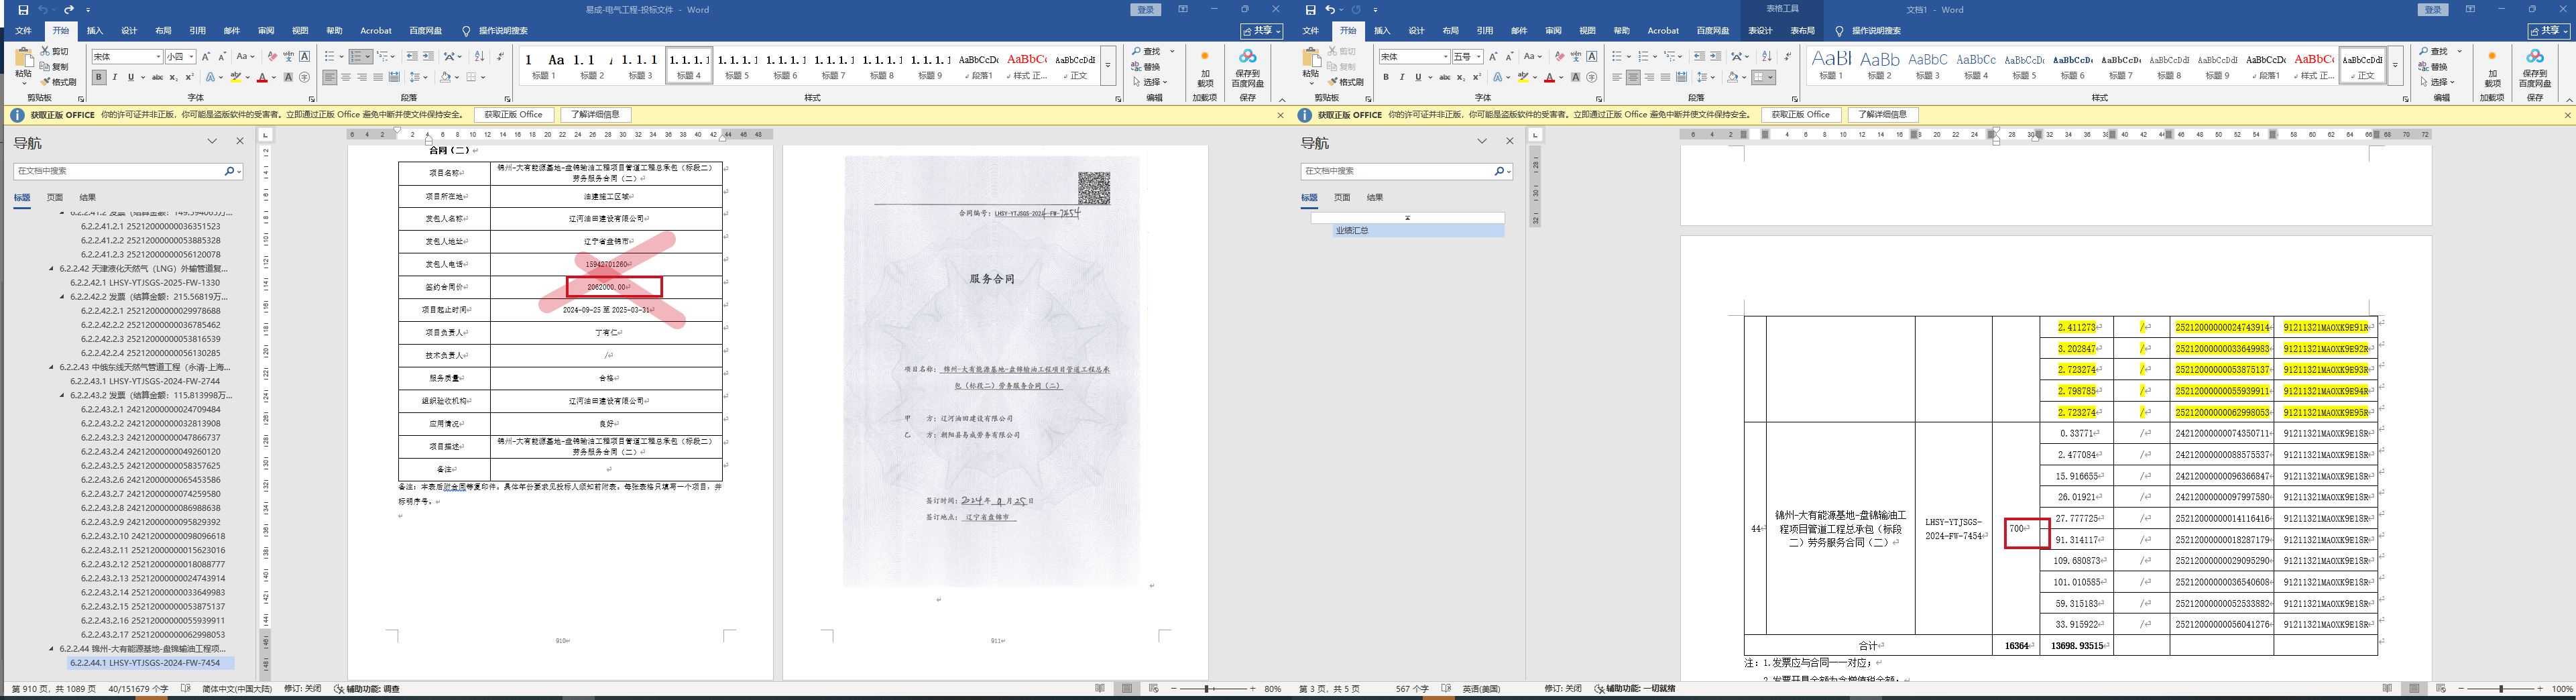
Task: Open font size dropdown in right Word window
Action: (x=1478, y=57)
